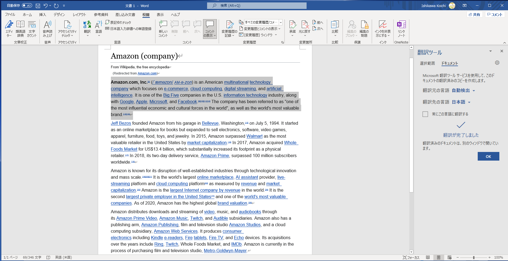This screenshot has width=508, height=261.
Task: Switch to the References (参考資料) tab
Action: pyautogui.click(x=101, y=15)
